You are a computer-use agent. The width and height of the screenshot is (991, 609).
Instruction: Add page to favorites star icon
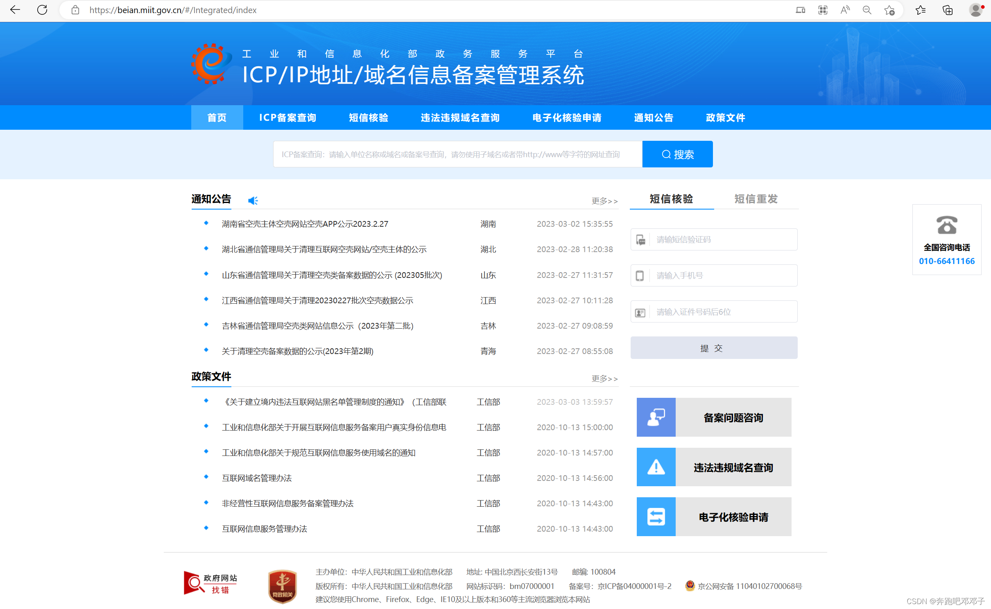889,10
